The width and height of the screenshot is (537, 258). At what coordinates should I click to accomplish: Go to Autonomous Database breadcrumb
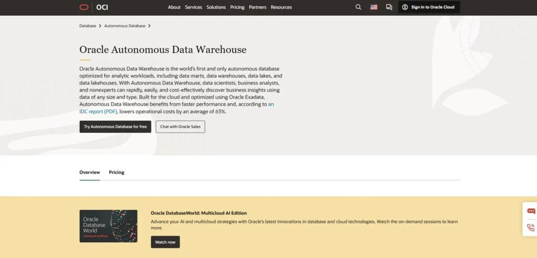click(125, 26)
